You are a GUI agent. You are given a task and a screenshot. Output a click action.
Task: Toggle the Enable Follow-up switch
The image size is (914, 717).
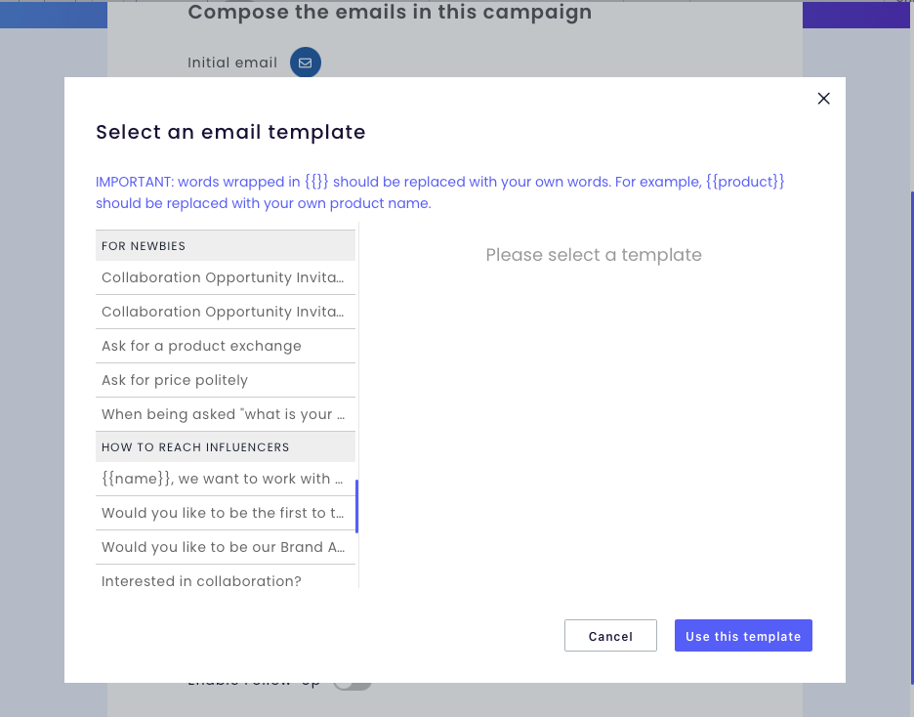coord(353,682)
